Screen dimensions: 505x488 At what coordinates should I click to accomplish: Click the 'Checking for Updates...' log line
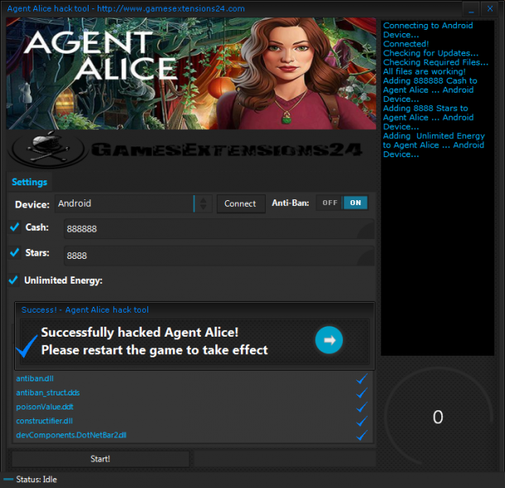tap(430, 53)
